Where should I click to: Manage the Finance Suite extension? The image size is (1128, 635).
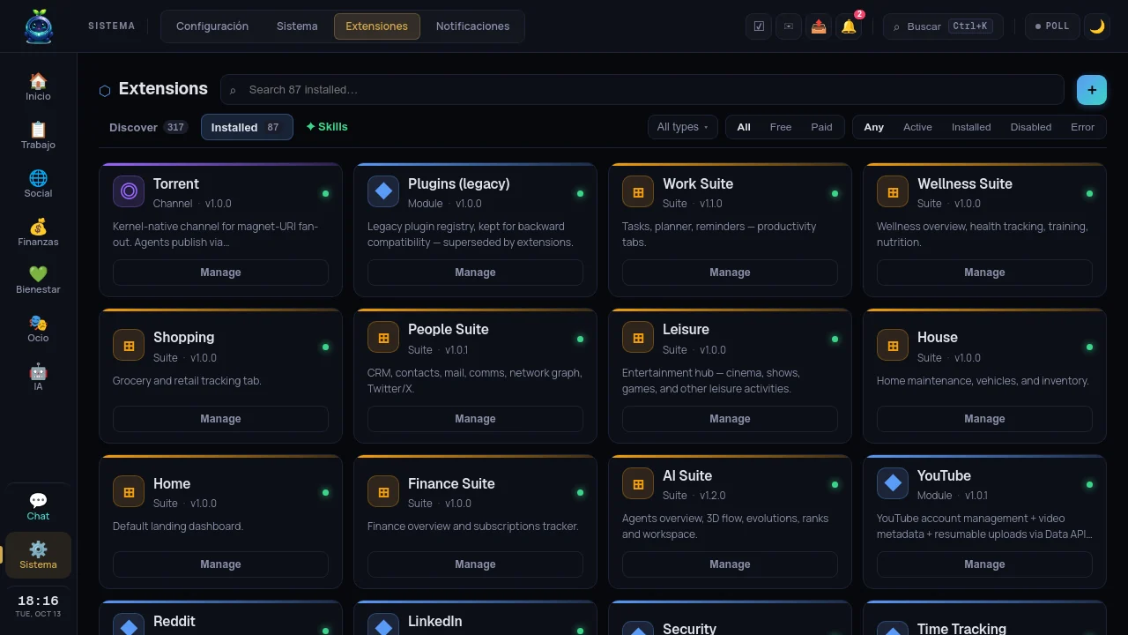[475, 564]
